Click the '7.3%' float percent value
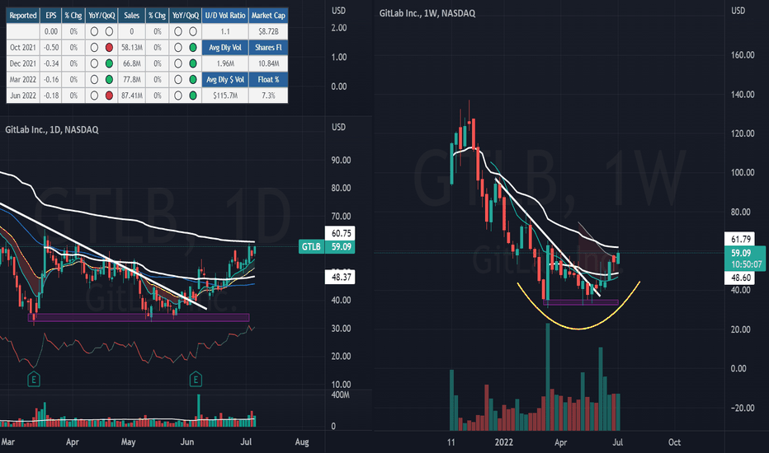This screenshot has height=453, width=769. pos(268,96)
